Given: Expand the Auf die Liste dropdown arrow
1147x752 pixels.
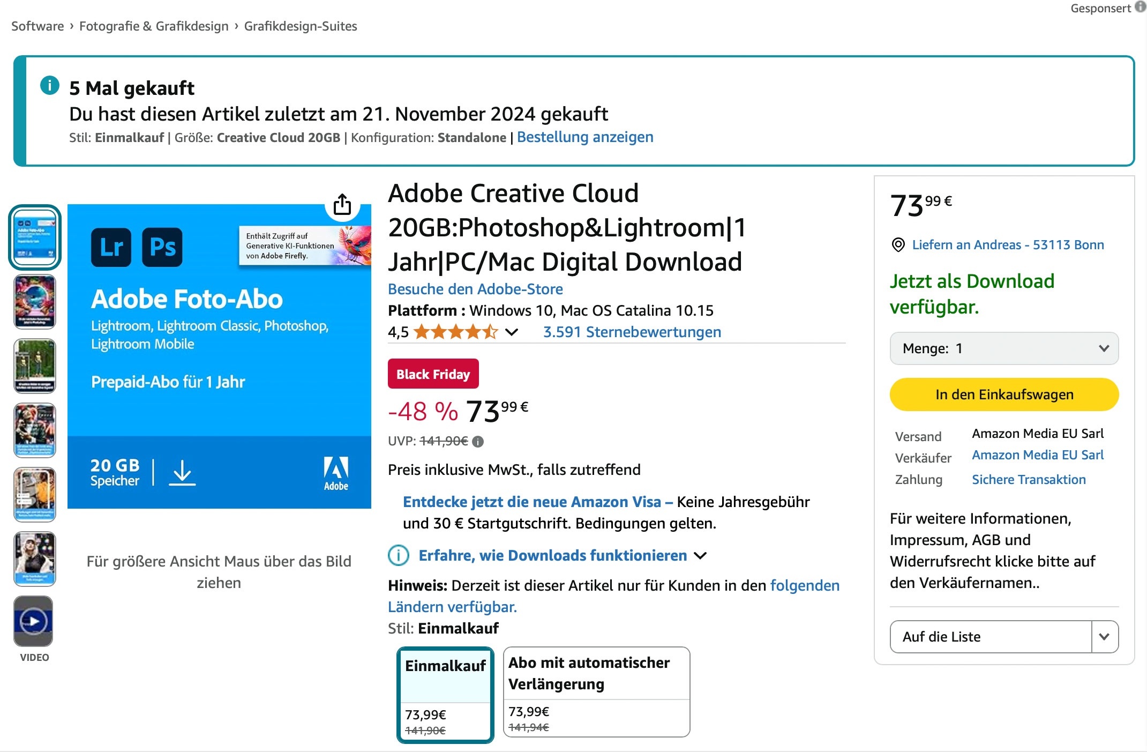Looking at the screenshot, I should tap(1104, 637).
